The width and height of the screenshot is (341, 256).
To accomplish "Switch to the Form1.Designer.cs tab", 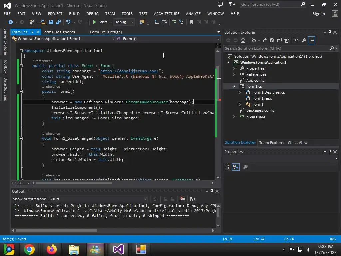I will (x=59, y=32).
